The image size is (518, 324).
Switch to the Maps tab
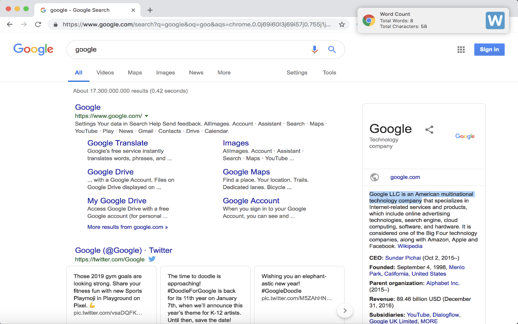point(135,72)
